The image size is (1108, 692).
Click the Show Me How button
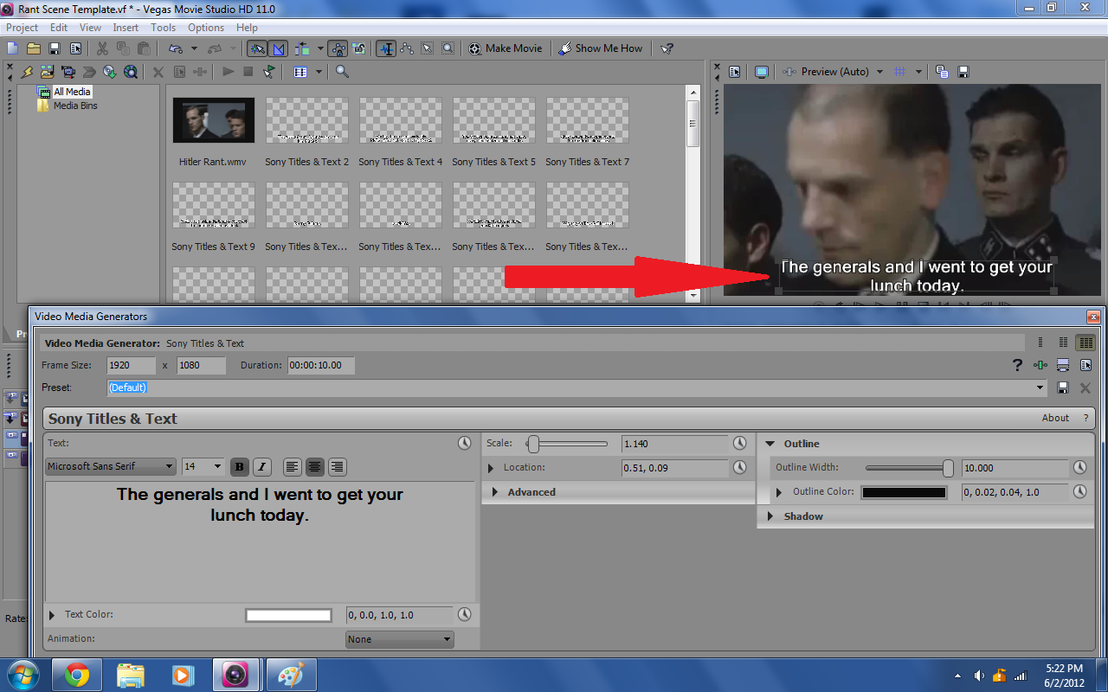click(601, 48)
